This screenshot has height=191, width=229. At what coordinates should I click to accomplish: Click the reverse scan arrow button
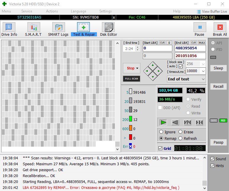tap(175, 122)
